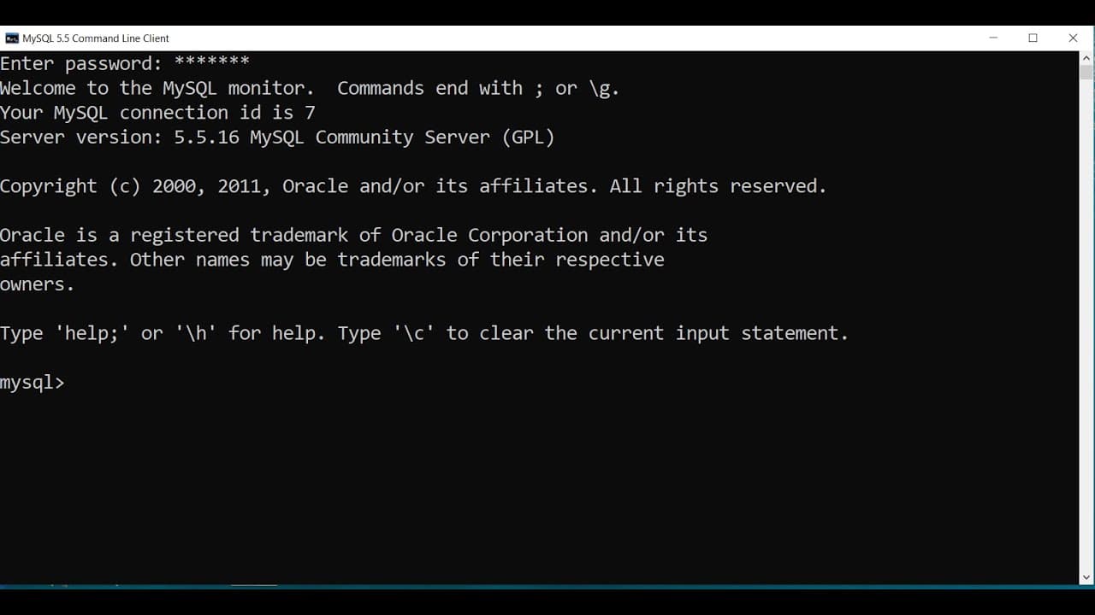Click the "affiliates. Other names" text line
This screenshot has width=1095, height=615.
[332, 260]
